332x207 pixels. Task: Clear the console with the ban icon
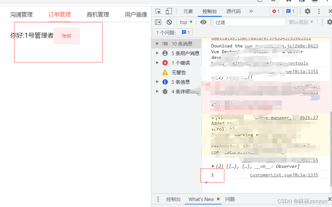[x=169, y=22]
